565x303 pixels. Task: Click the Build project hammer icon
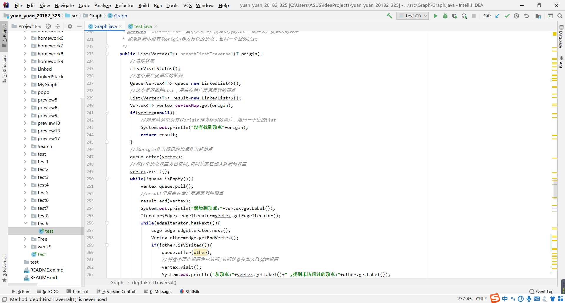point(389,16)
